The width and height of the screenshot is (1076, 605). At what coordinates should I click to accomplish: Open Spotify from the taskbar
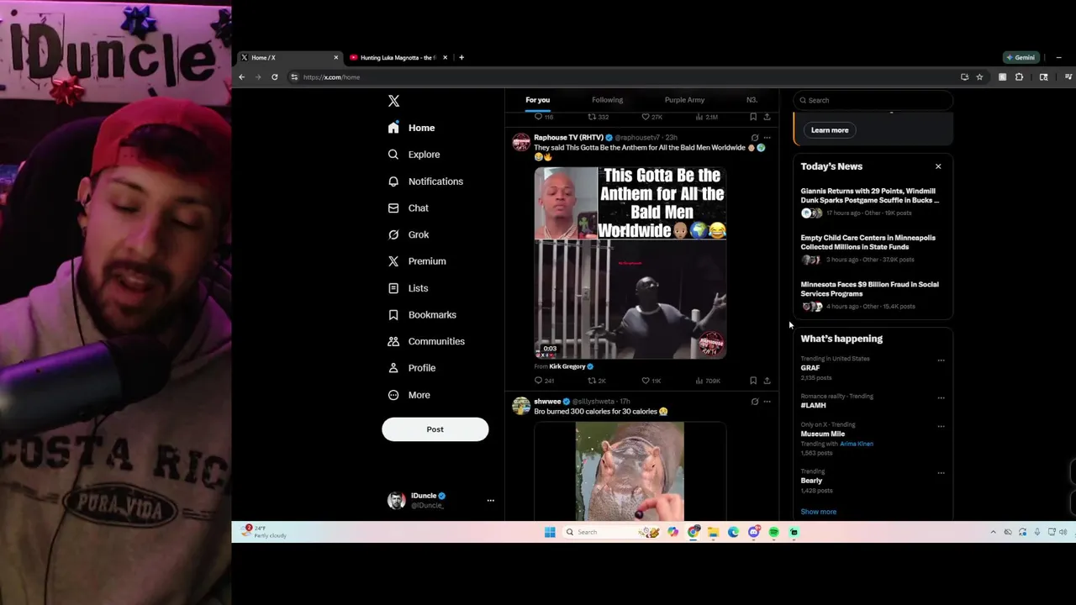tap(773, 532)
